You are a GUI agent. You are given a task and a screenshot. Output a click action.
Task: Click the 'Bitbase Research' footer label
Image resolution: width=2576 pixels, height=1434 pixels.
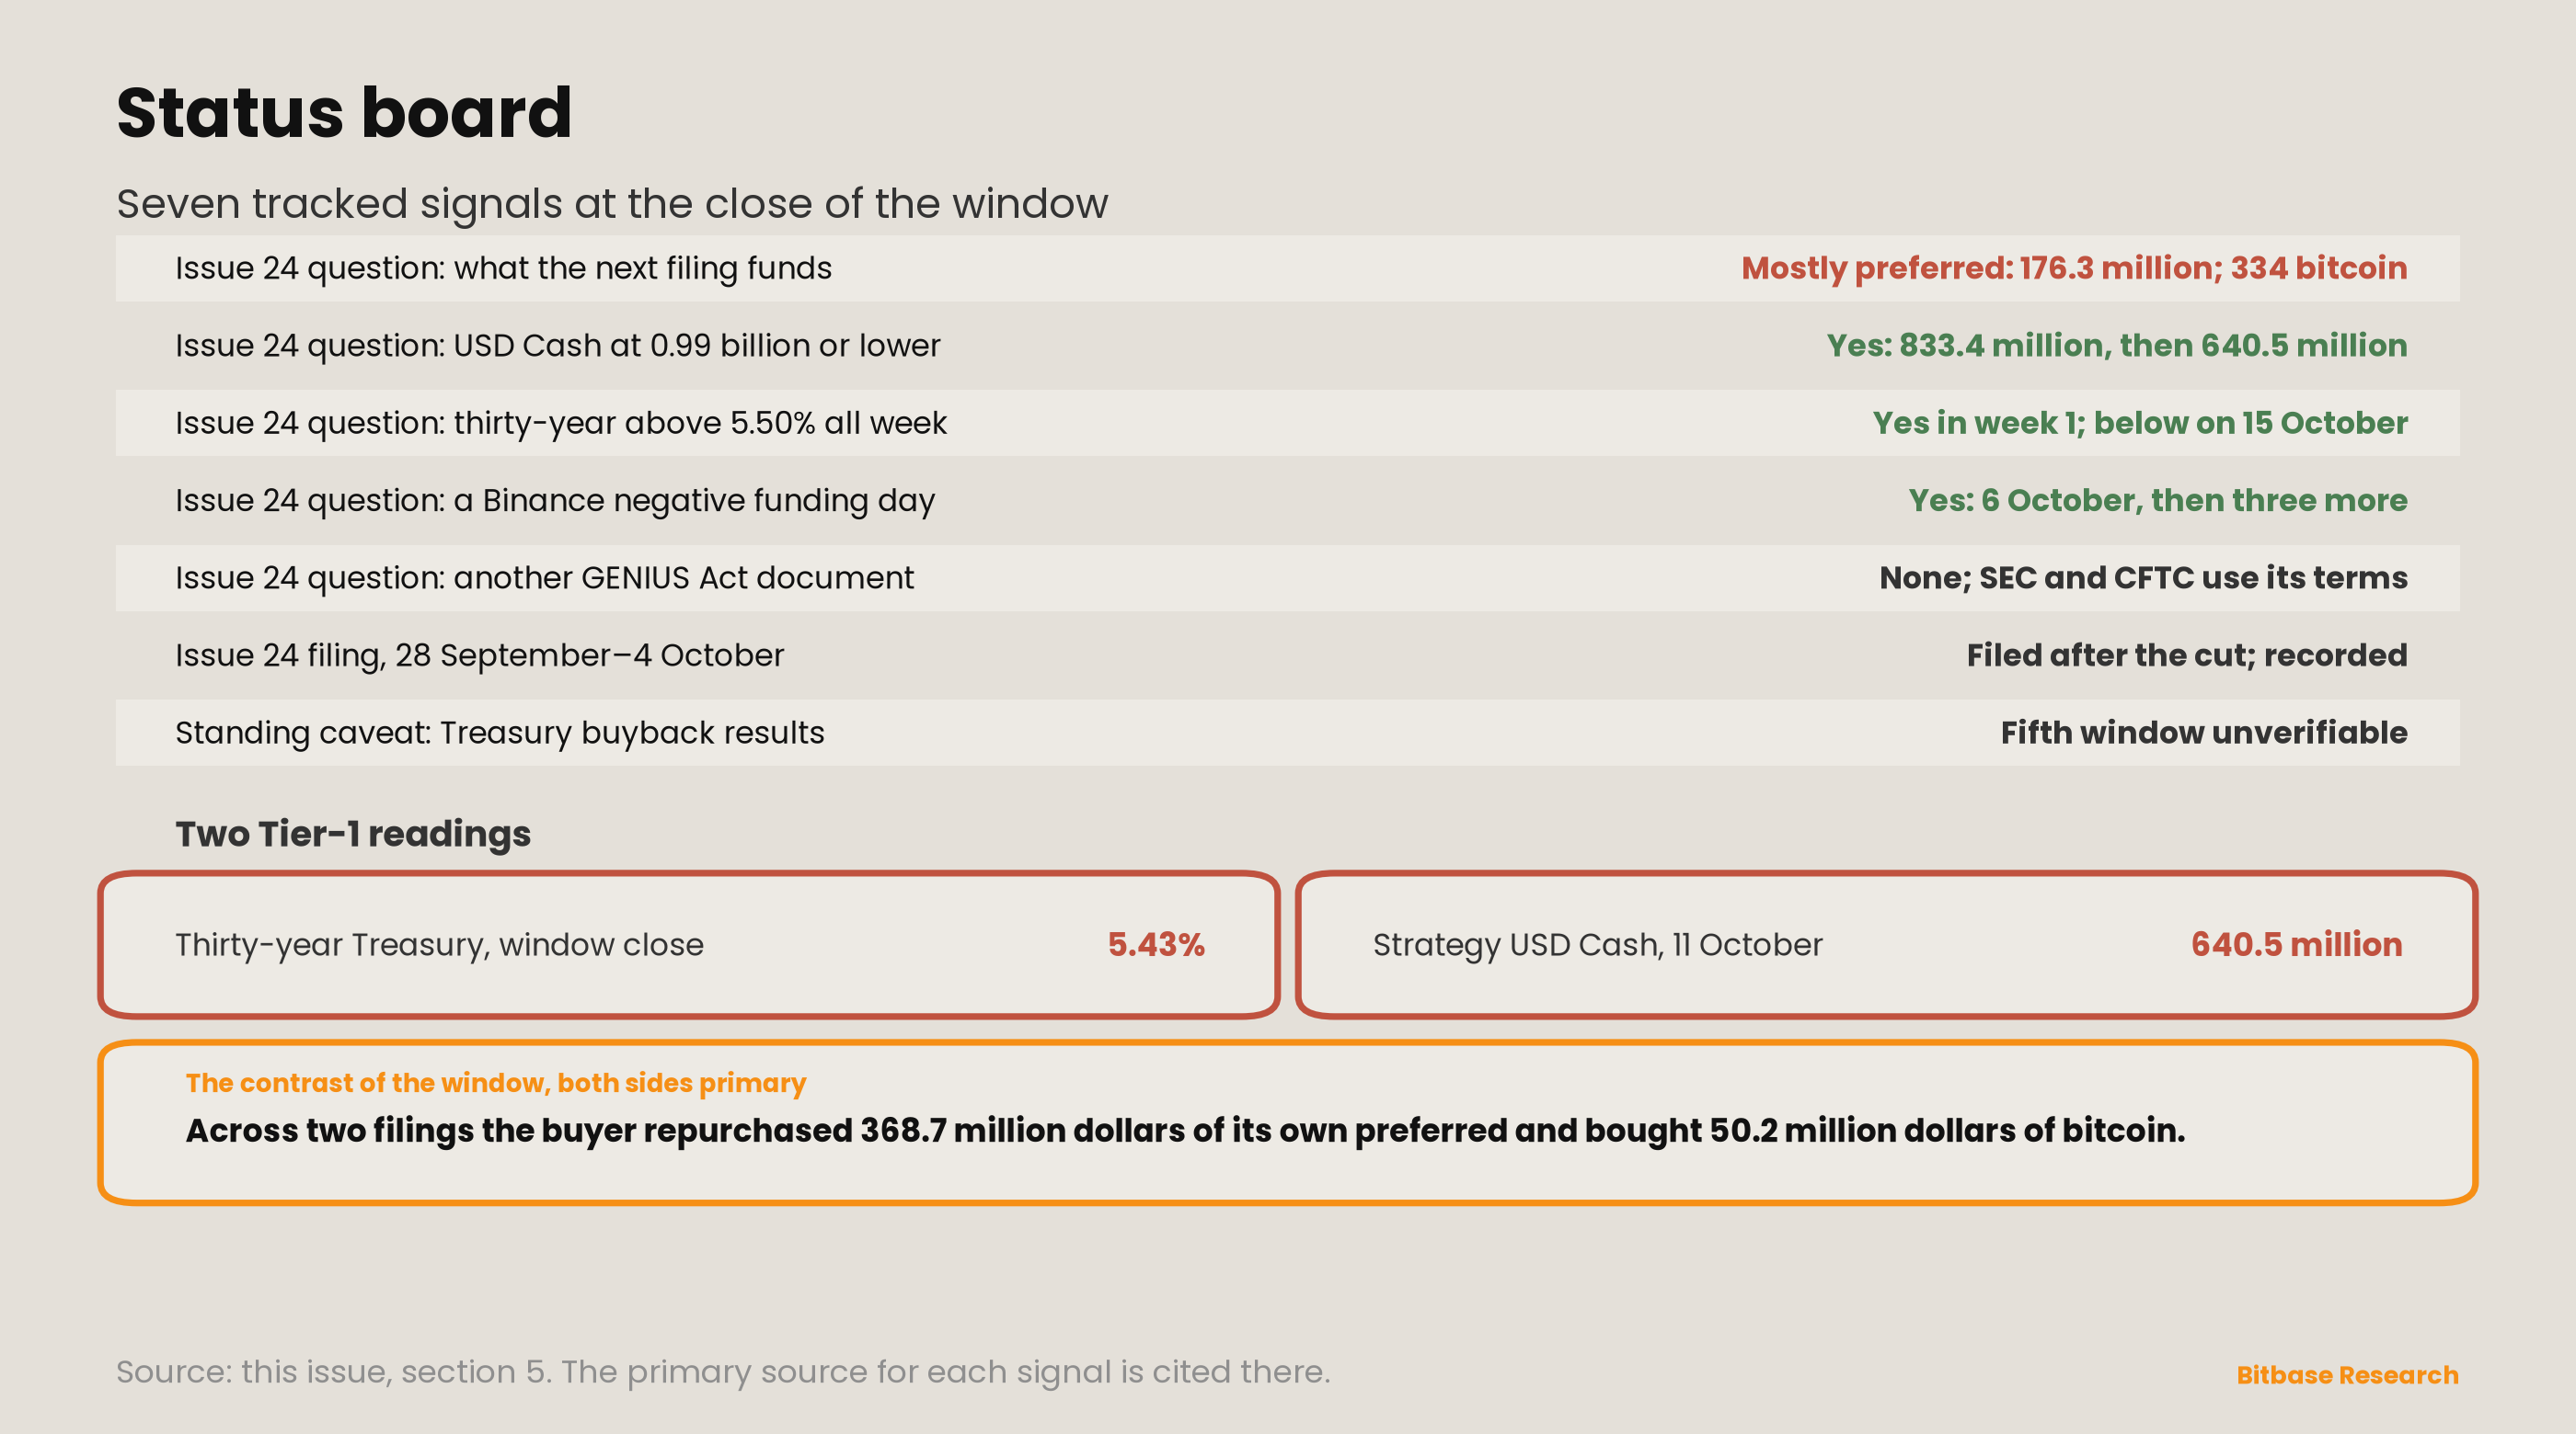pos(2346,1375)
